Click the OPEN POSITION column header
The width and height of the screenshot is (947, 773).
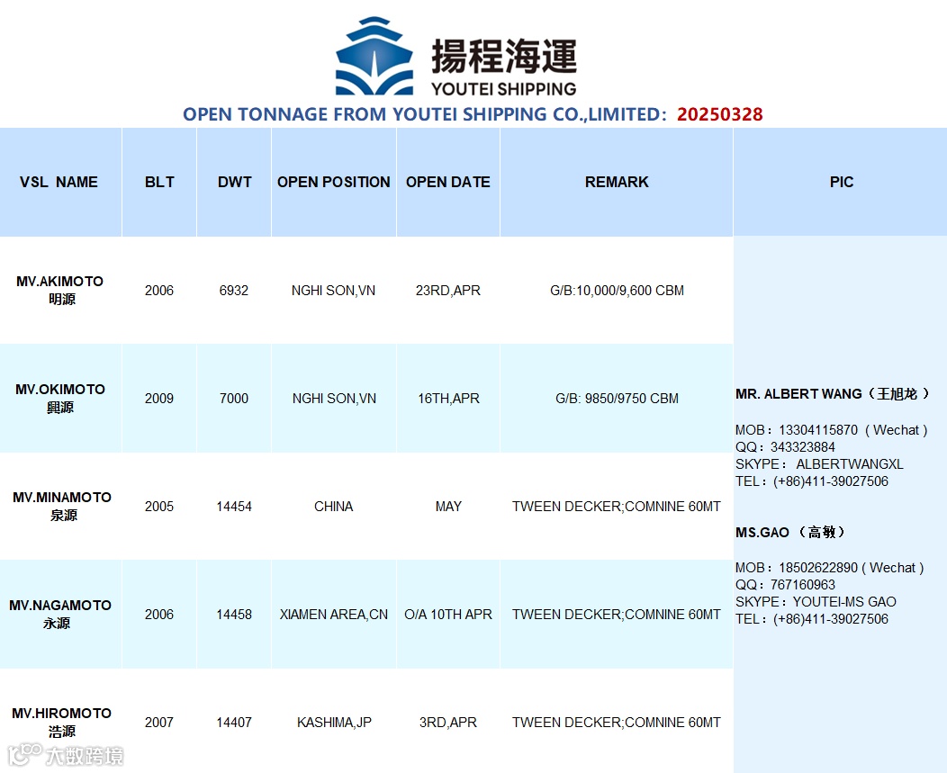pyautogui.click(x=333, y=182)
